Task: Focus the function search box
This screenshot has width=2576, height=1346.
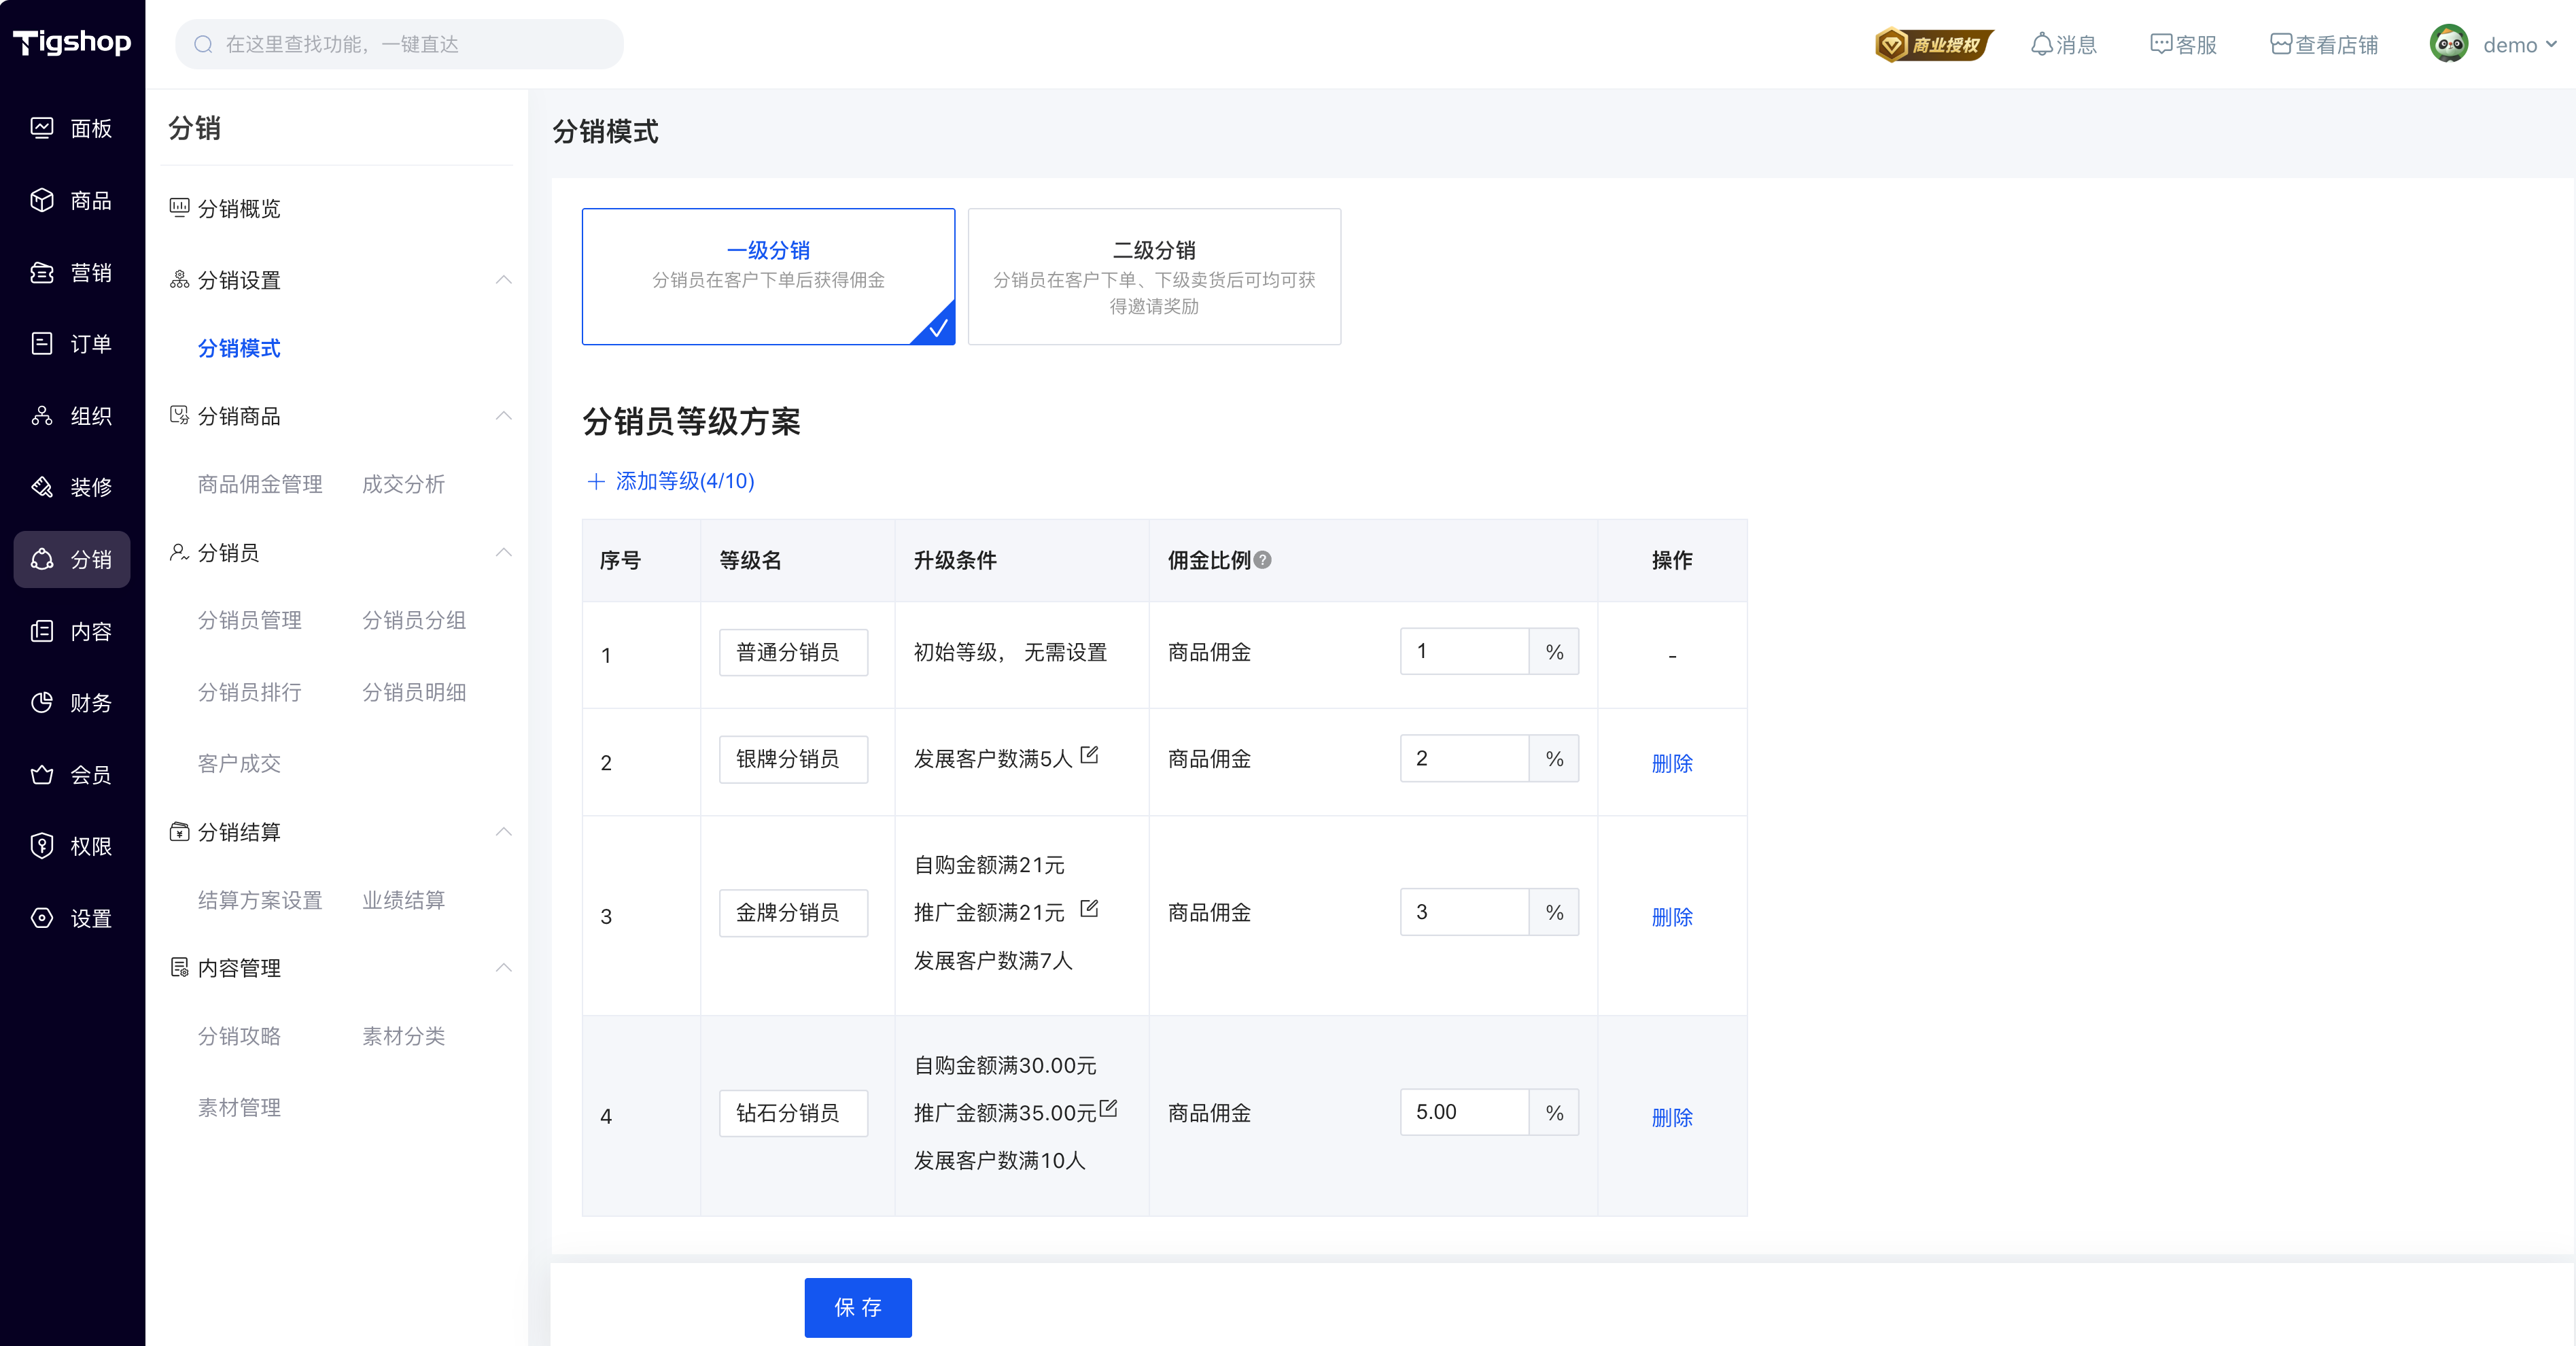Action: [x=399, y=44]
